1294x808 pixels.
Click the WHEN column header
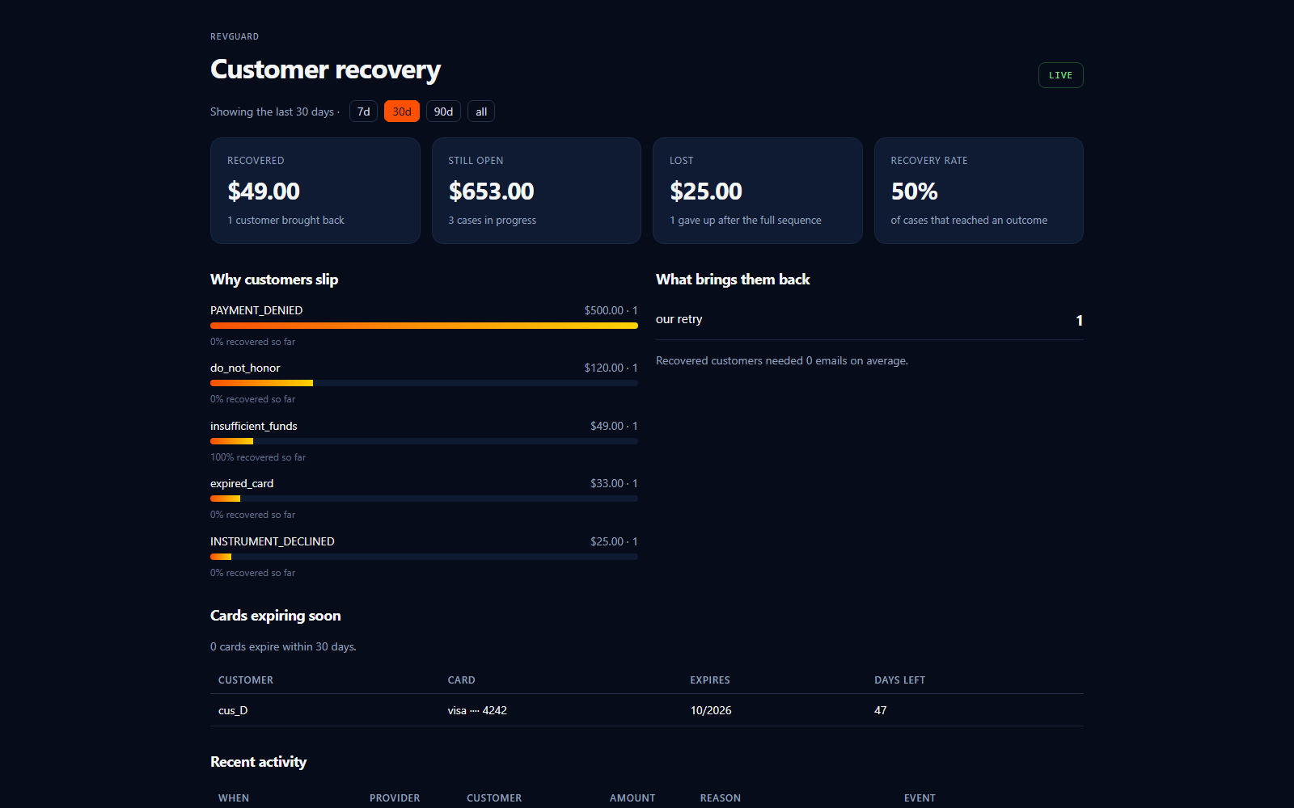[x=234, y=798]
